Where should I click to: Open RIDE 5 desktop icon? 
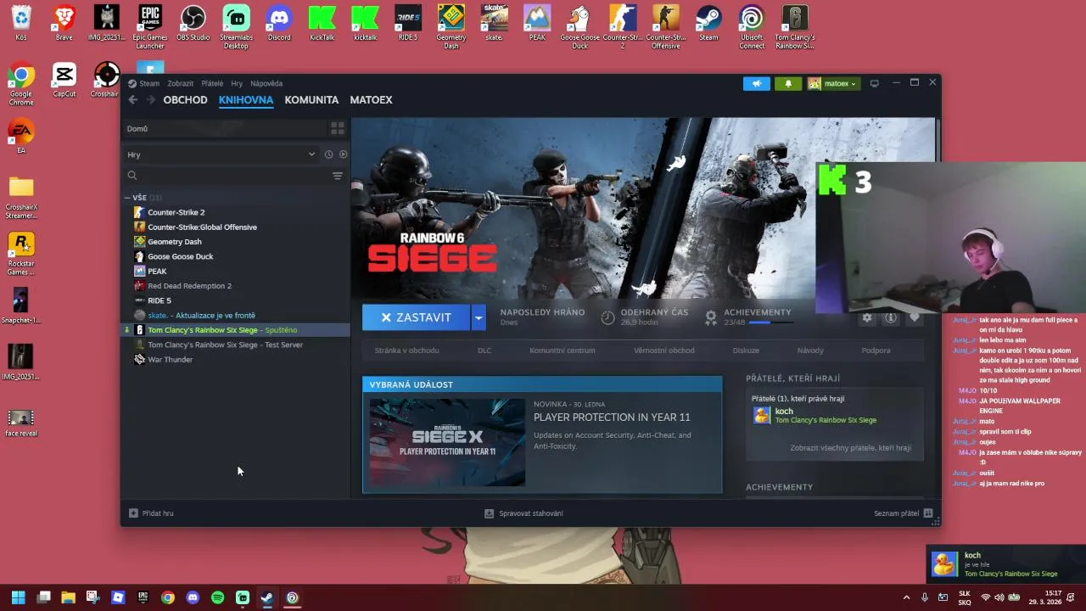tap(408, 23)
